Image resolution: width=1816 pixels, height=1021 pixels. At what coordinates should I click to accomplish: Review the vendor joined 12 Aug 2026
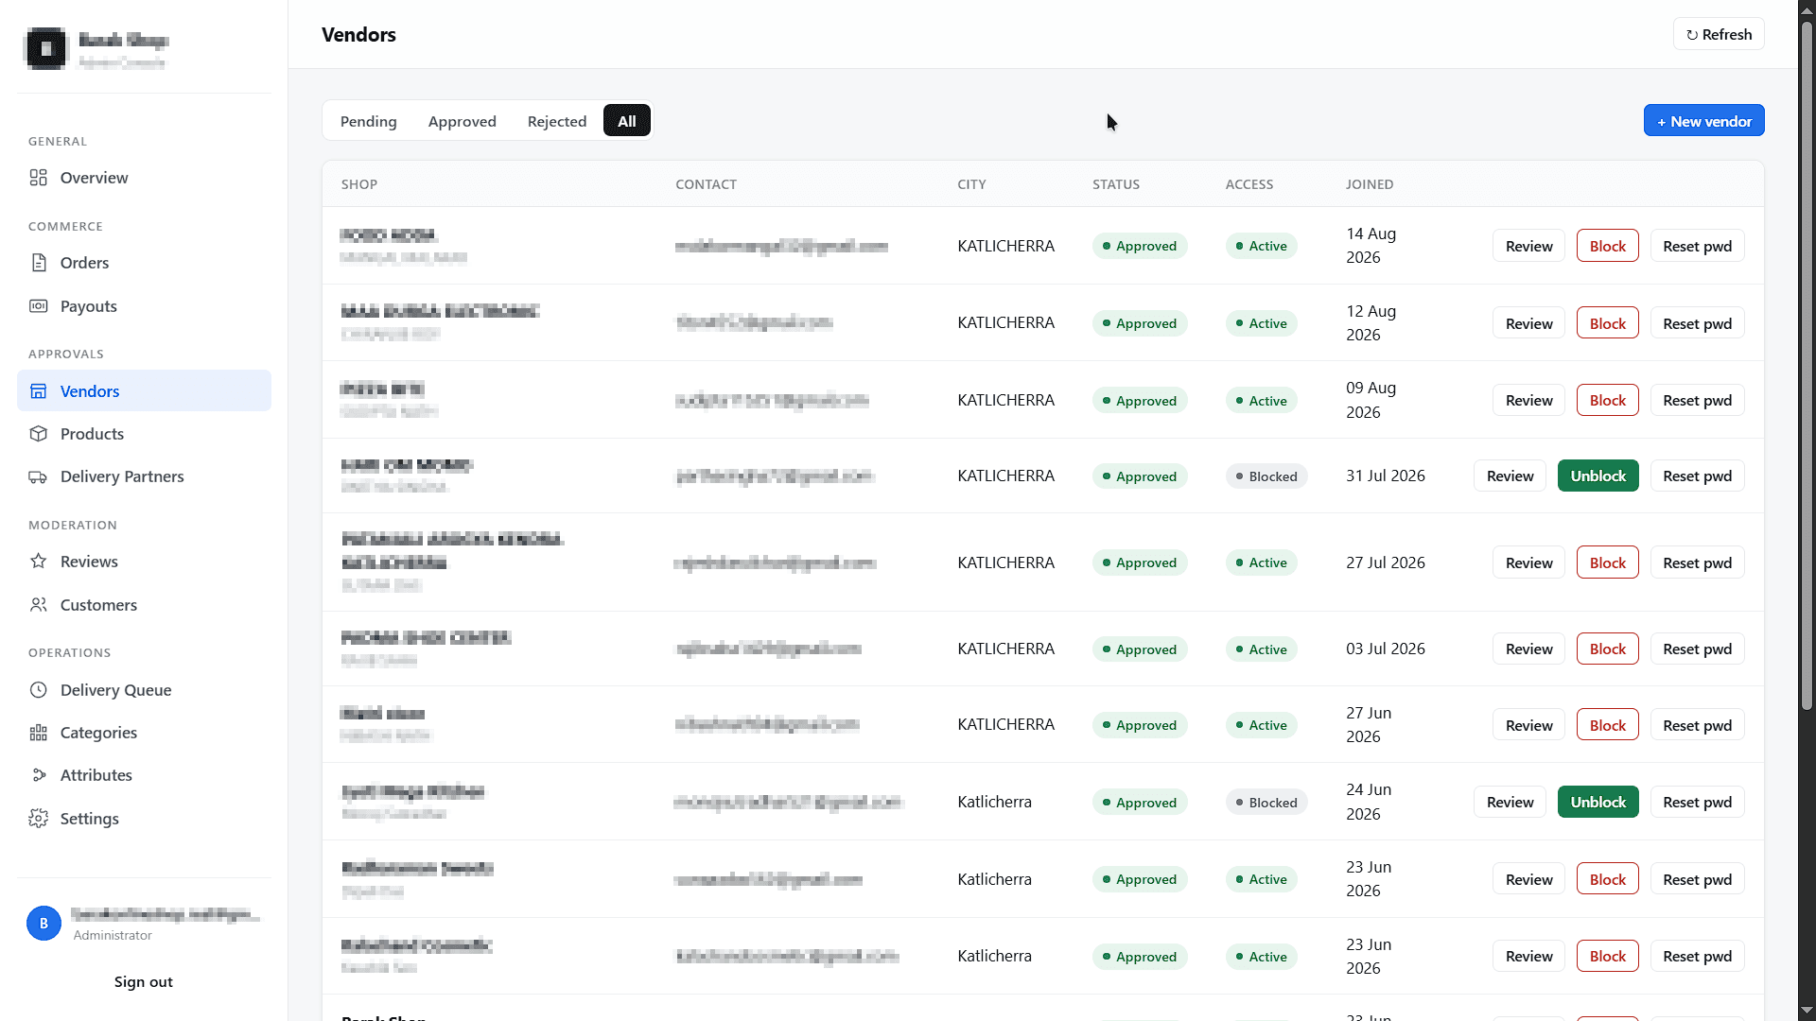pyautogui.click(x=1528, y=323)
